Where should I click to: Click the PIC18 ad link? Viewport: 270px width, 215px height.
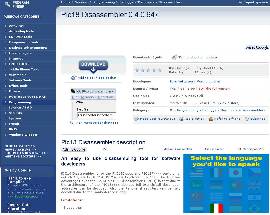click(141, 149)
